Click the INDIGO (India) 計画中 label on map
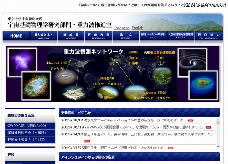The width and height of the screenshot is (228, 164). pos(134,58)
